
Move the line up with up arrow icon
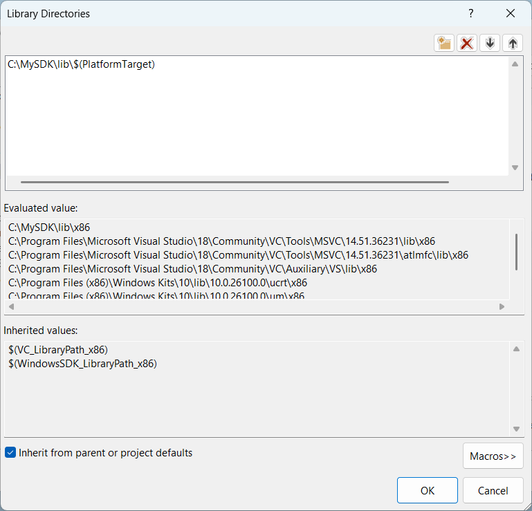(x=513, y=43)
